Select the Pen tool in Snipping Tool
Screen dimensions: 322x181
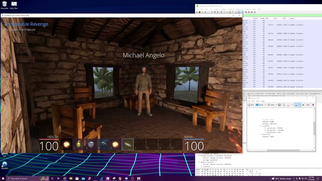pyautogui.click(x=297, y=105)
